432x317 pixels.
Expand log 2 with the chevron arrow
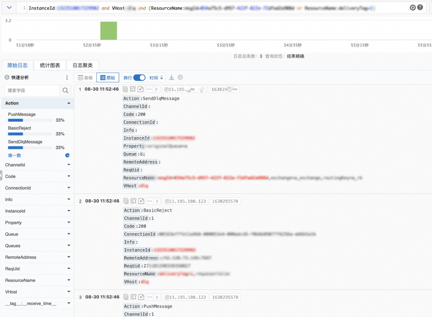(x=157, y=201)
